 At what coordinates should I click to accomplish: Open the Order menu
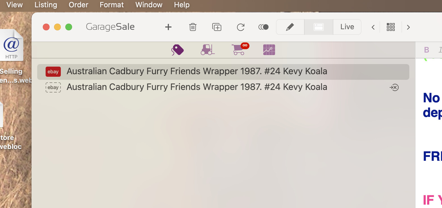pos(79,5)
